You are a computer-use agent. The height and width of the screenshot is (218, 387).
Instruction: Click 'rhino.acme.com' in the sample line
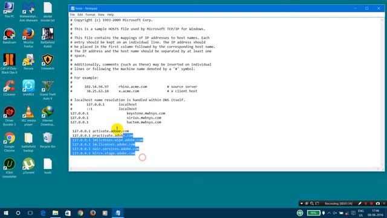[133, 87]
